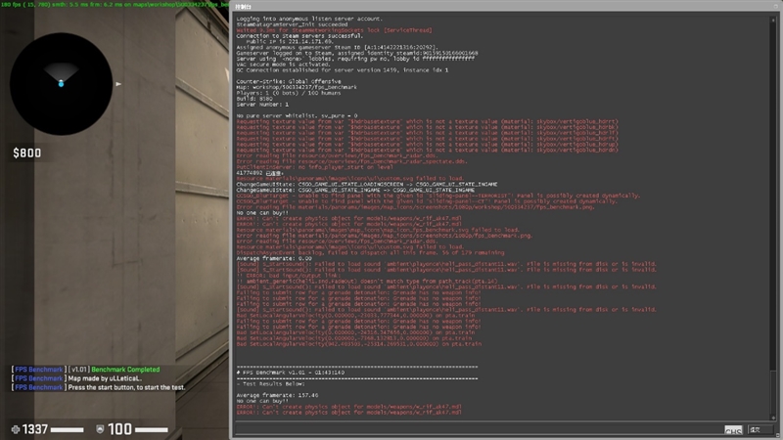Screen dimensions: 783x440
Task: Click the 100 armor value
Action: click(x=119, y=429)
